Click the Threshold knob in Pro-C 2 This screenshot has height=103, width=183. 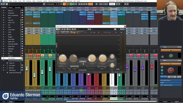pos(63,58)
